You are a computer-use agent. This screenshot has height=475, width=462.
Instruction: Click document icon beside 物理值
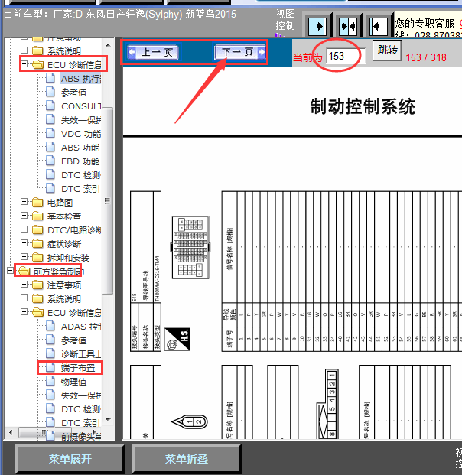pyautogui.click(x=50, y=381)
